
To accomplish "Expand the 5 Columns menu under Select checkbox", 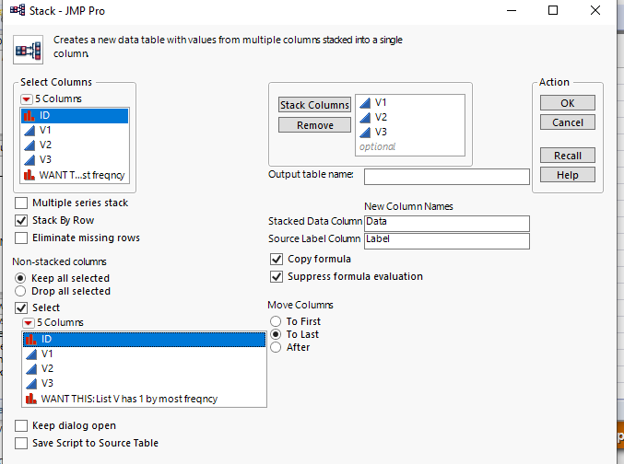I will click(29, 322).
